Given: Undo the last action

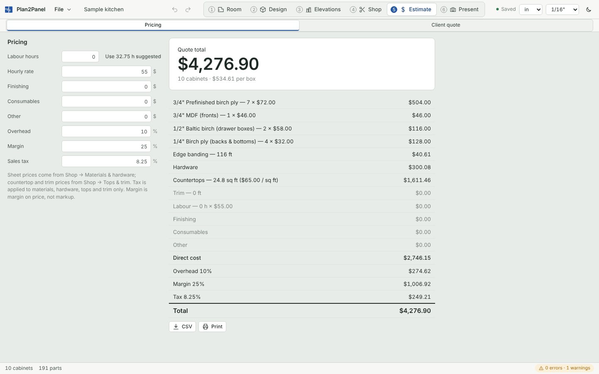Looking at the screenshot, I should (x=175, y=9).
